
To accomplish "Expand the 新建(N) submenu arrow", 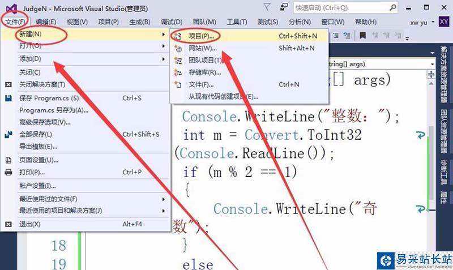I will 164,35.
